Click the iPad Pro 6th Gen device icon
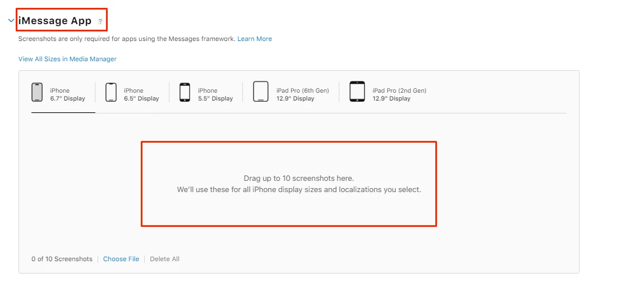 point(261,92)
